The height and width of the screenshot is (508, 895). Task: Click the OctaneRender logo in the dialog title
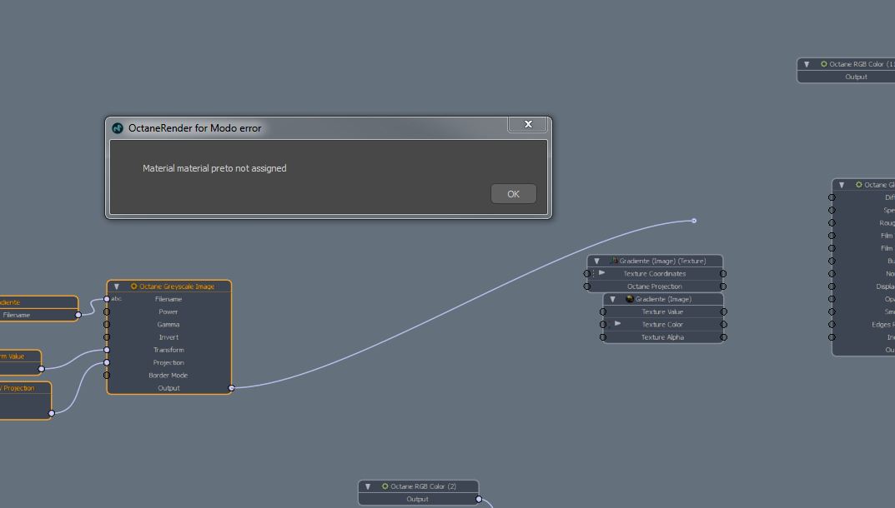point(118,128)
